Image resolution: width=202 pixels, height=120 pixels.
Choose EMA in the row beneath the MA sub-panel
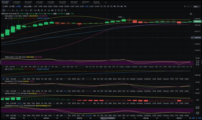7,79
